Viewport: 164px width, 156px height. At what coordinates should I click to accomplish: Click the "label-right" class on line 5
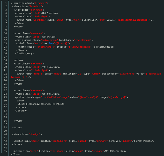point(40,17)
